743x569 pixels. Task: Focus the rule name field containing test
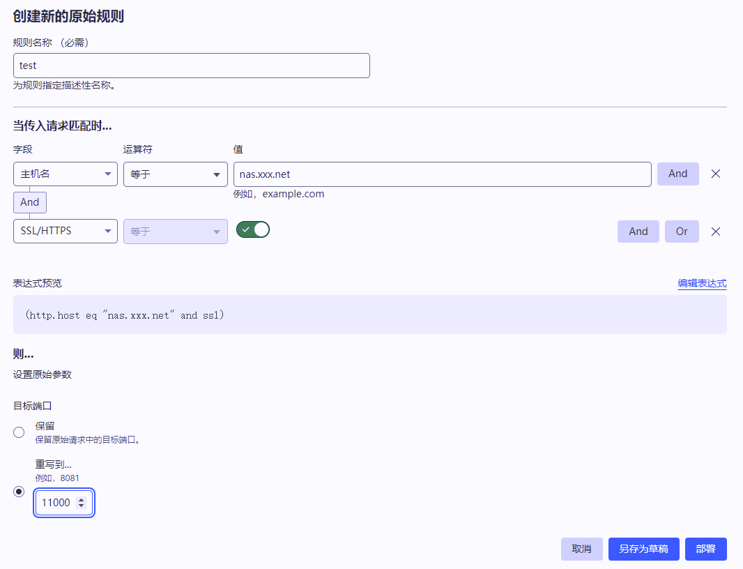tap(191, 66)
